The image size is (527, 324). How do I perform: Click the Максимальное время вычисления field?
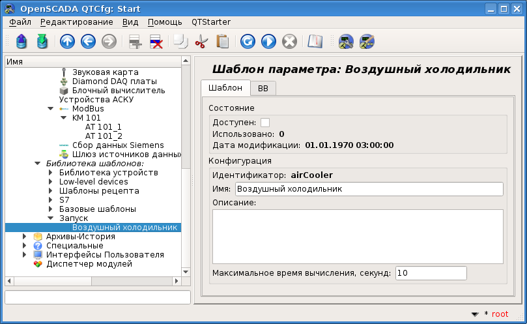pyautogui.click(x=431, y=273)
